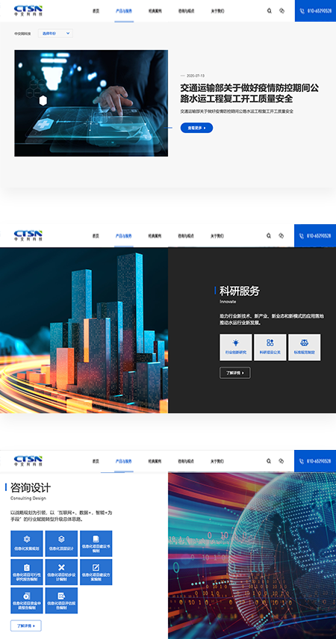Select 经典案例 in the news page navigation
Image resolution: width=336 pixels, height=639 pixels.
pyautogui.click(x=155, y=11)
